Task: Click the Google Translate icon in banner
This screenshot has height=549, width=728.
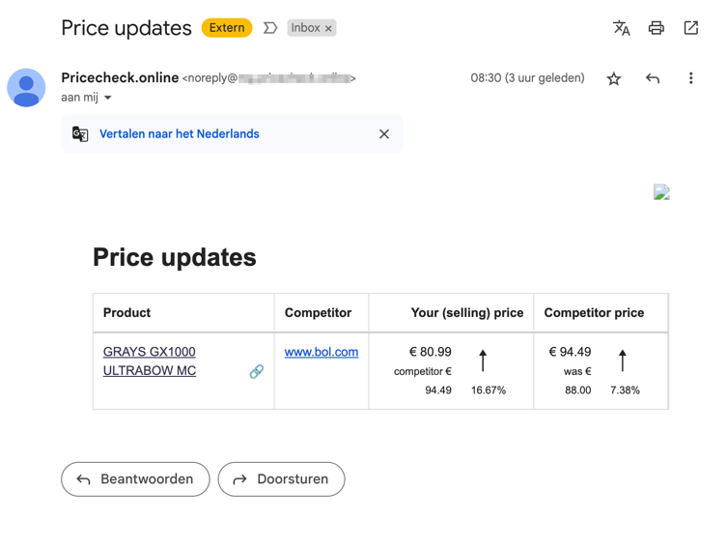Action: pos(80,134)
